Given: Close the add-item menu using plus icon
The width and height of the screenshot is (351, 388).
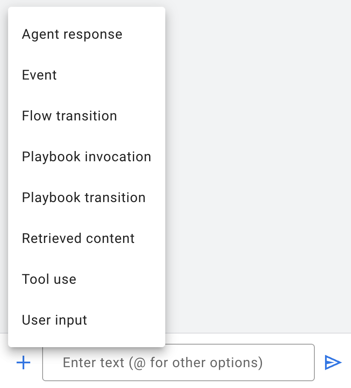Looking at the screenshot, I should 23,363.
